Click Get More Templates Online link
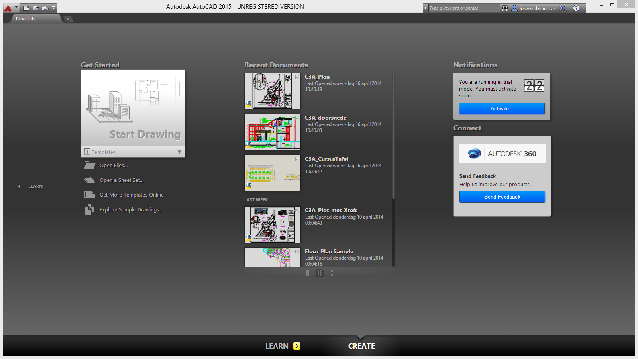638x359 pixels. pyautogui.click(x=132, y=195)
